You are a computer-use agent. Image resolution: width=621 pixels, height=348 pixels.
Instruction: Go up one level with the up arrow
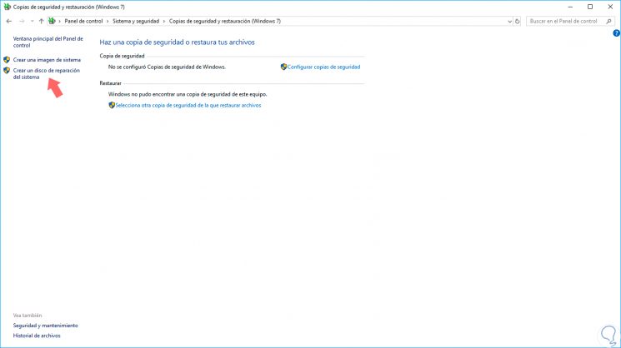(41, 22)
